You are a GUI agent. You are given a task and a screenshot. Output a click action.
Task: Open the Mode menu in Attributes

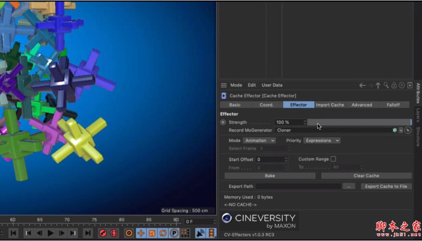coord(236,85)
